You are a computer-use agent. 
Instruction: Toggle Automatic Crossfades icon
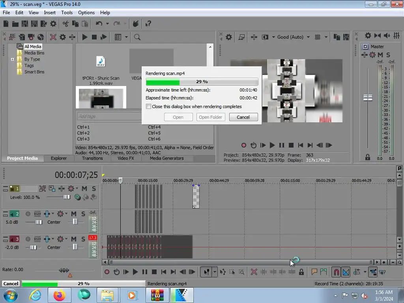coord(346,272)
